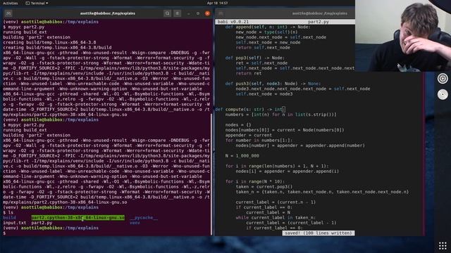Open the circular gear-like dock icon

443,78
